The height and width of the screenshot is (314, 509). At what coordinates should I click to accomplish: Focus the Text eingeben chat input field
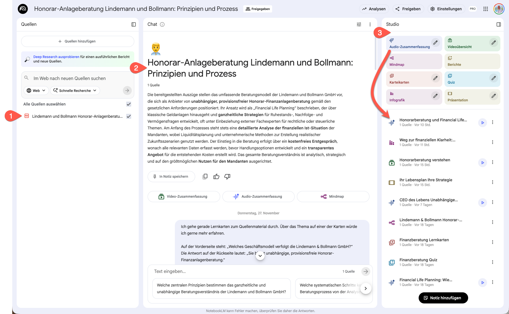click(245, 272)
